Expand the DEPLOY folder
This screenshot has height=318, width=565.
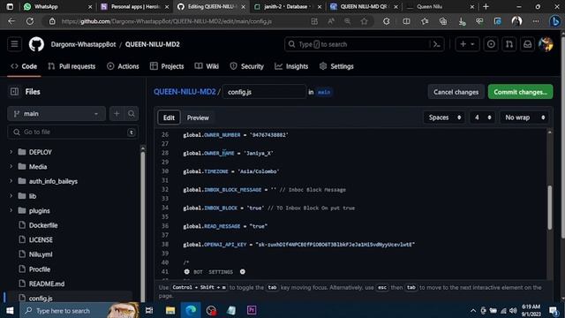tap(11, 152)
